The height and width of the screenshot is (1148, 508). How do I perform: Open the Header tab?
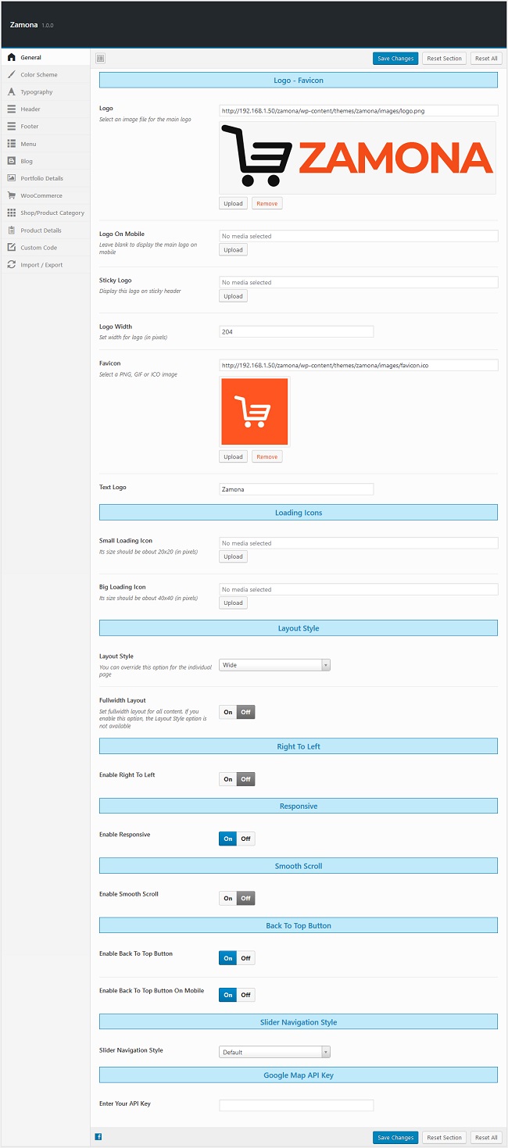click(45, 109)
